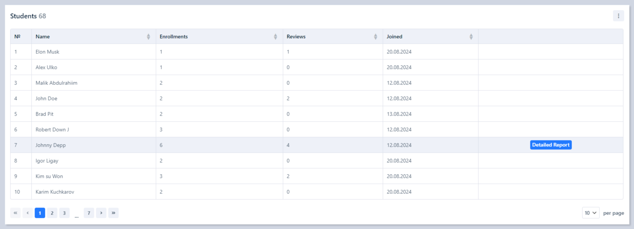Image resolution: width=634 pixels, height=229 pixels.
Task: Sort table by Name column
Action: 148,37
